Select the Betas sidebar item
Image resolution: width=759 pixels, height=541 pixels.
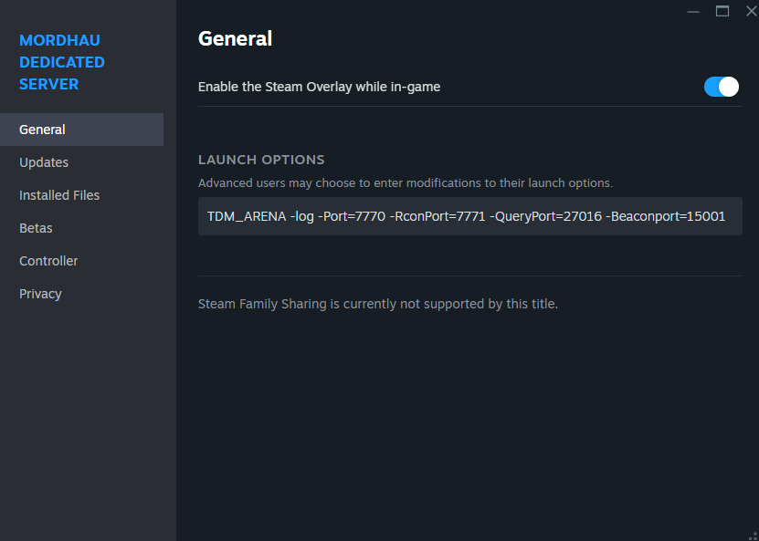click(x=81, y=228)
